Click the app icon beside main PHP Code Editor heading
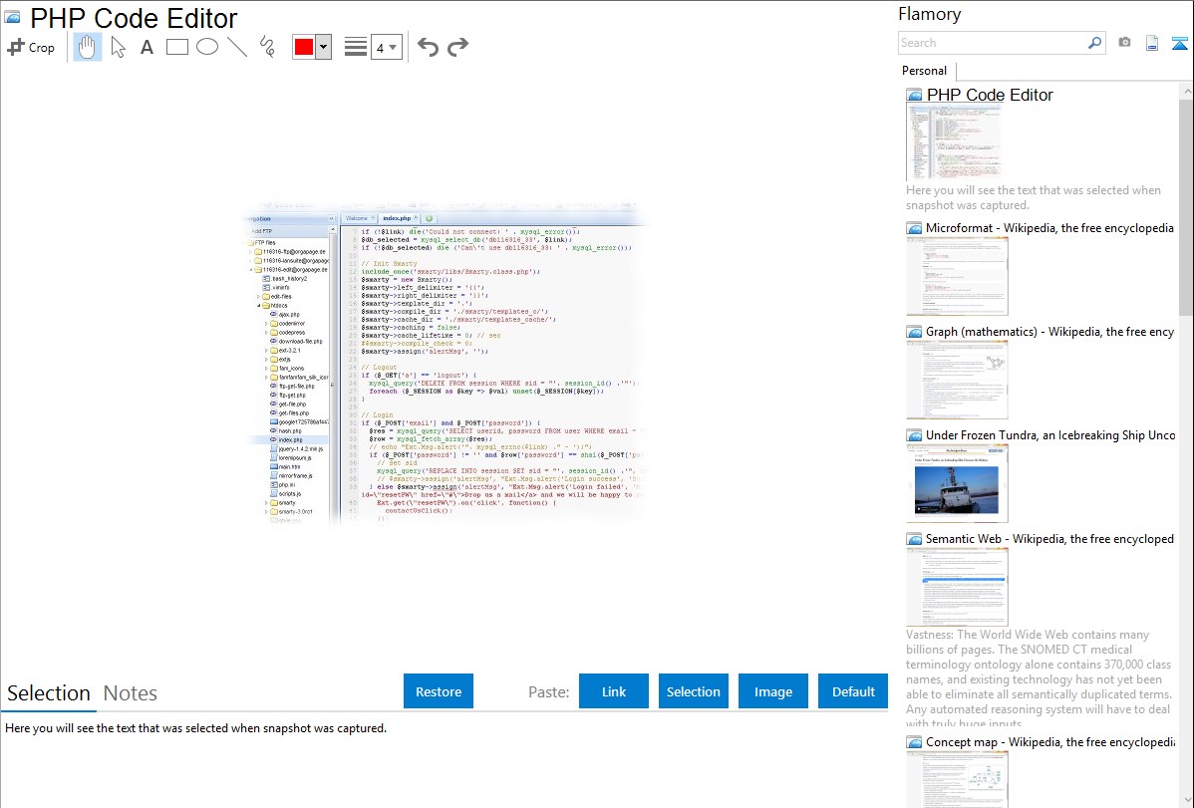Screen dimensions: 1194x808 tap(13, 17)
